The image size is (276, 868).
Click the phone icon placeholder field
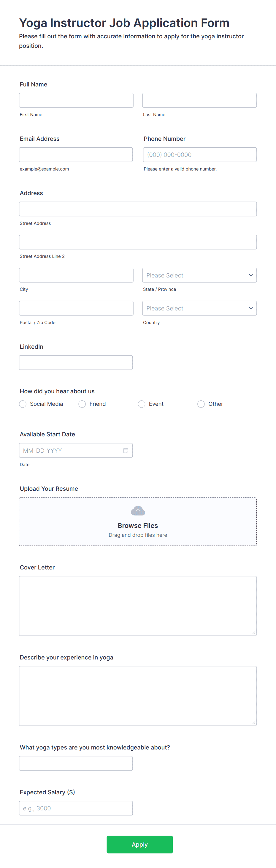coord(199,154)
